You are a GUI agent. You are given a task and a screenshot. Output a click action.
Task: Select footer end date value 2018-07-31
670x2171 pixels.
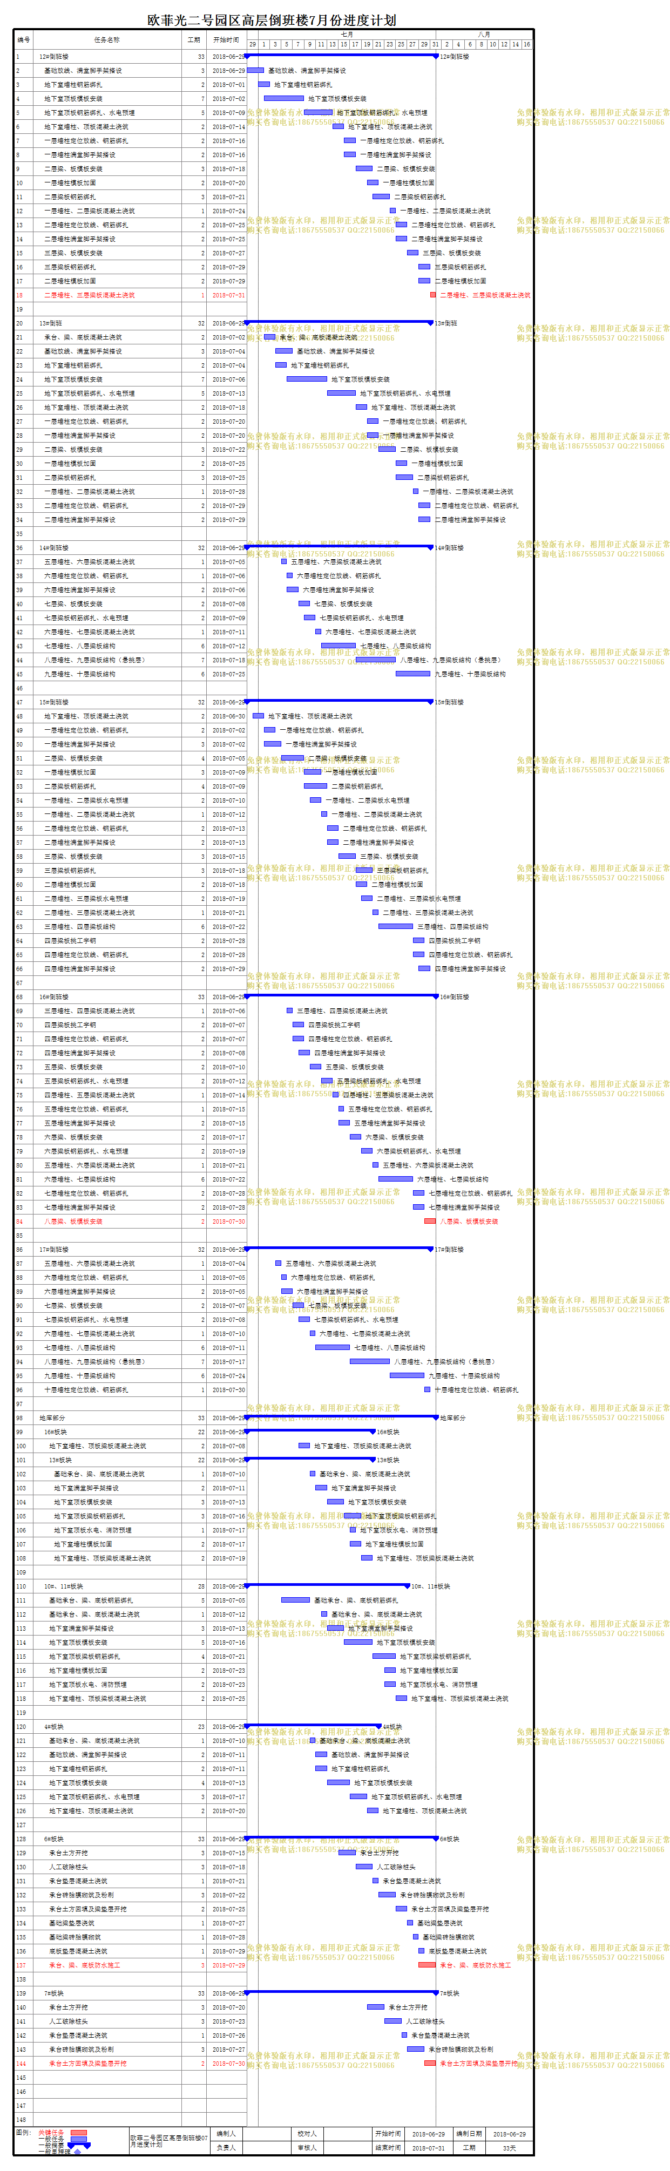click(x=428, y=2147)
